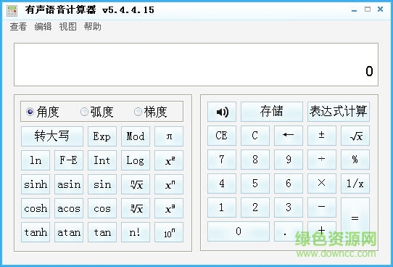Click the nth root key
The width and height of the screenshot is (393, 267).
tap(136, 184)
